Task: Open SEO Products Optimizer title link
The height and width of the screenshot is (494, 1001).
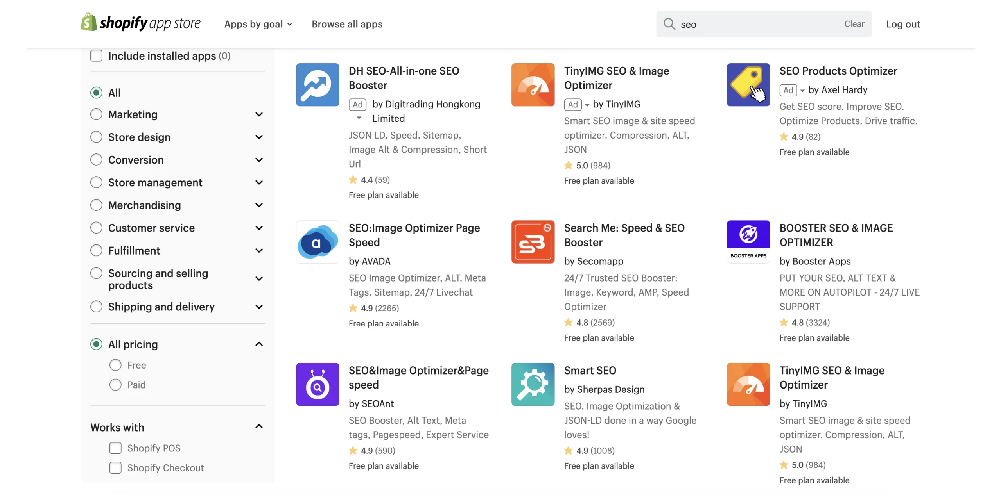Action: (838, 71)
